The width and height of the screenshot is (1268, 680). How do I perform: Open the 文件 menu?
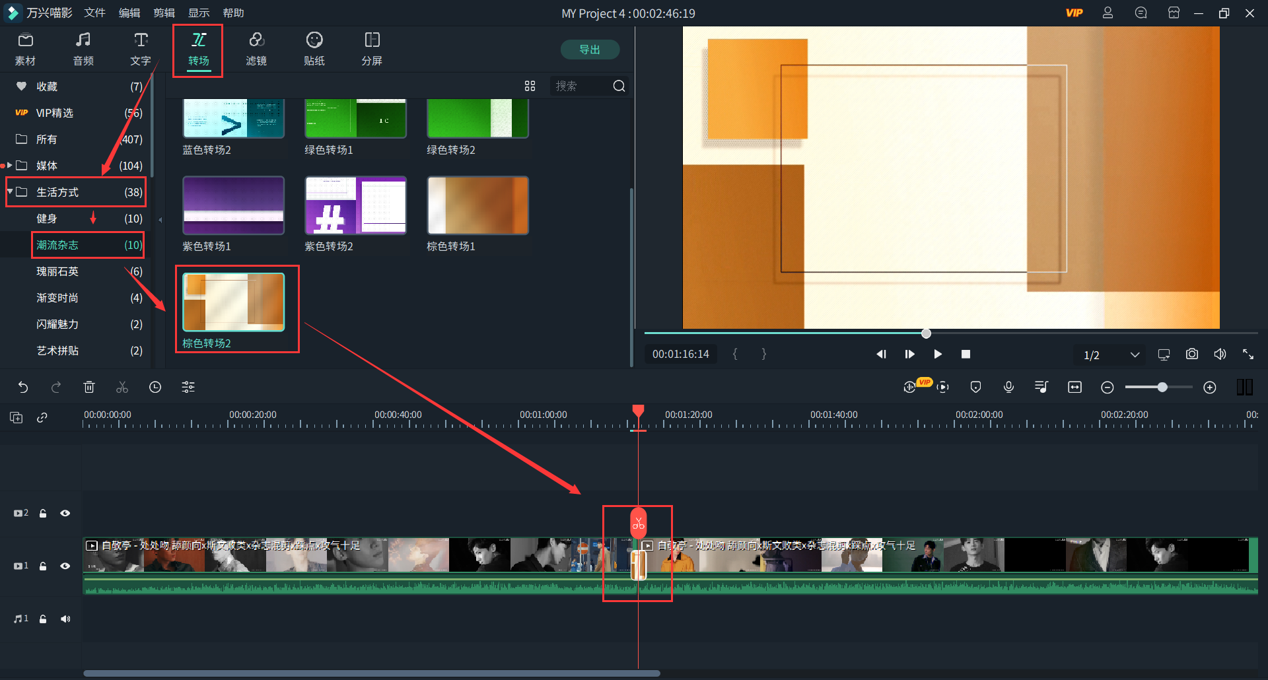click(x=94, y=13)
